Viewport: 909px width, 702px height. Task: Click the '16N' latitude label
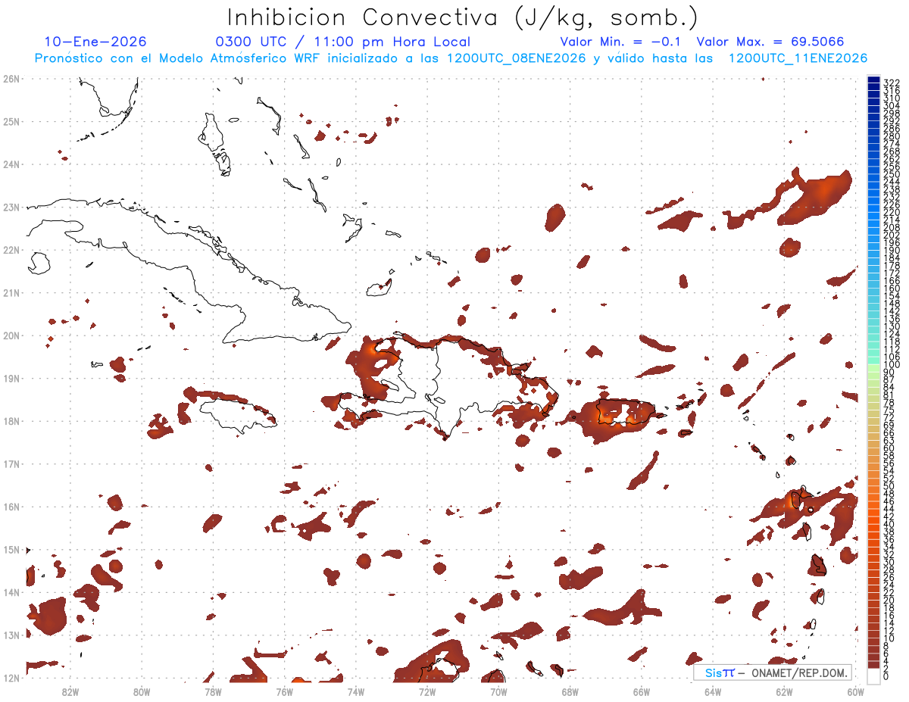click(x=11, y=507)
